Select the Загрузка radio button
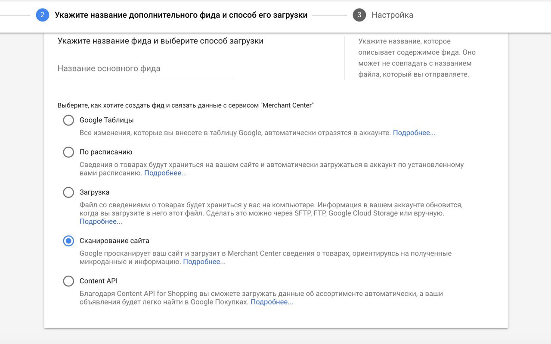The image size is (551, 344). [68, 192]
